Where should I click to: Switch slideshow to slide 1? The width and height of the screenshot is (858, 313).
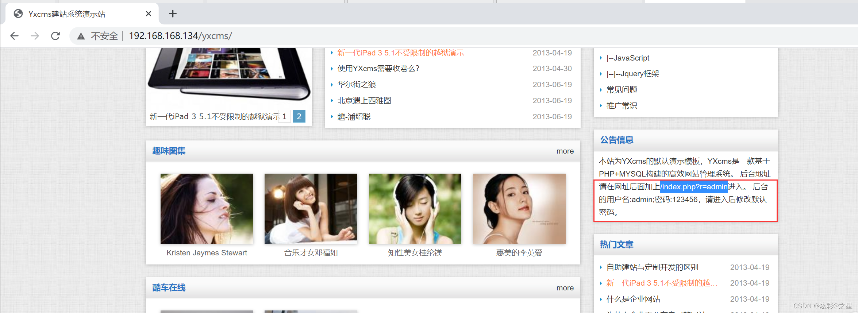(284, 116)
